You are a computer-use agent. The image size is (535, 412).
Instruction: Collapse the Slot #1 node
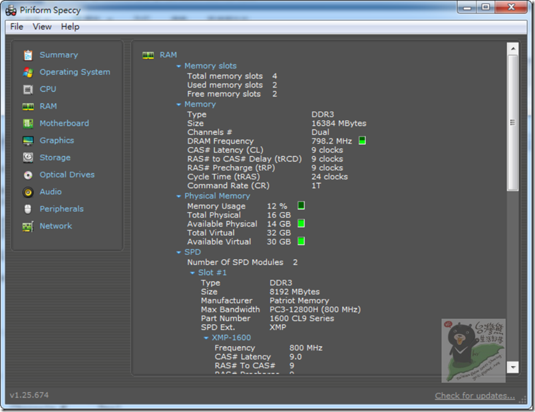pyautogui.click(x=192, y=273)
